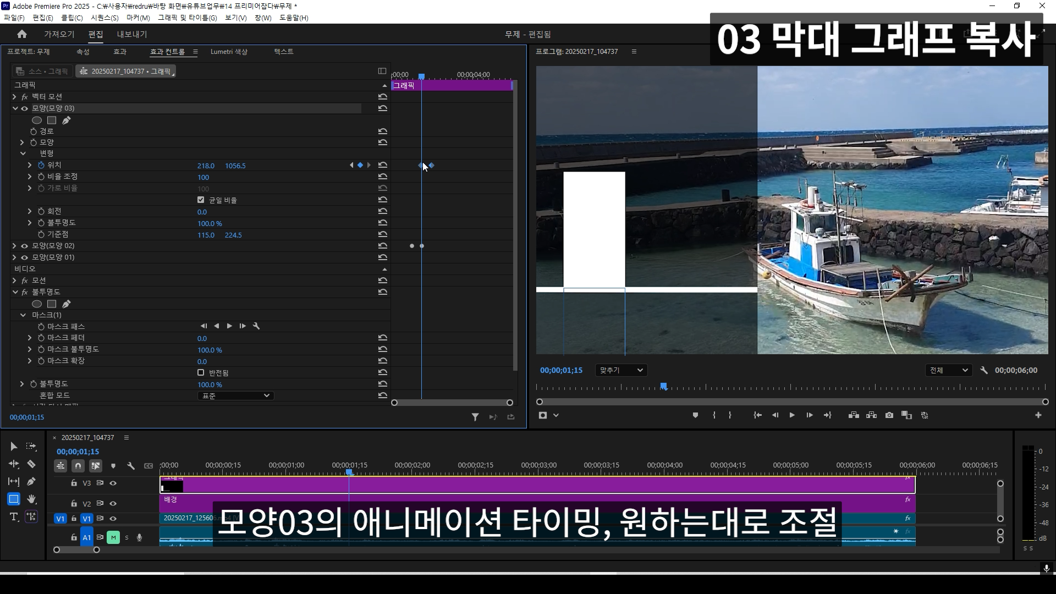Image resolution: width=1056 pixels, height=594 pixels.
Task: Open Program Monitor settings wrench icon
Action: [x=984, y=370]
